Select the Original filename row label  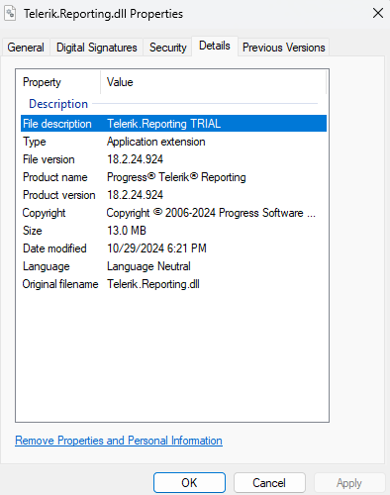click(x=60, y=284)
